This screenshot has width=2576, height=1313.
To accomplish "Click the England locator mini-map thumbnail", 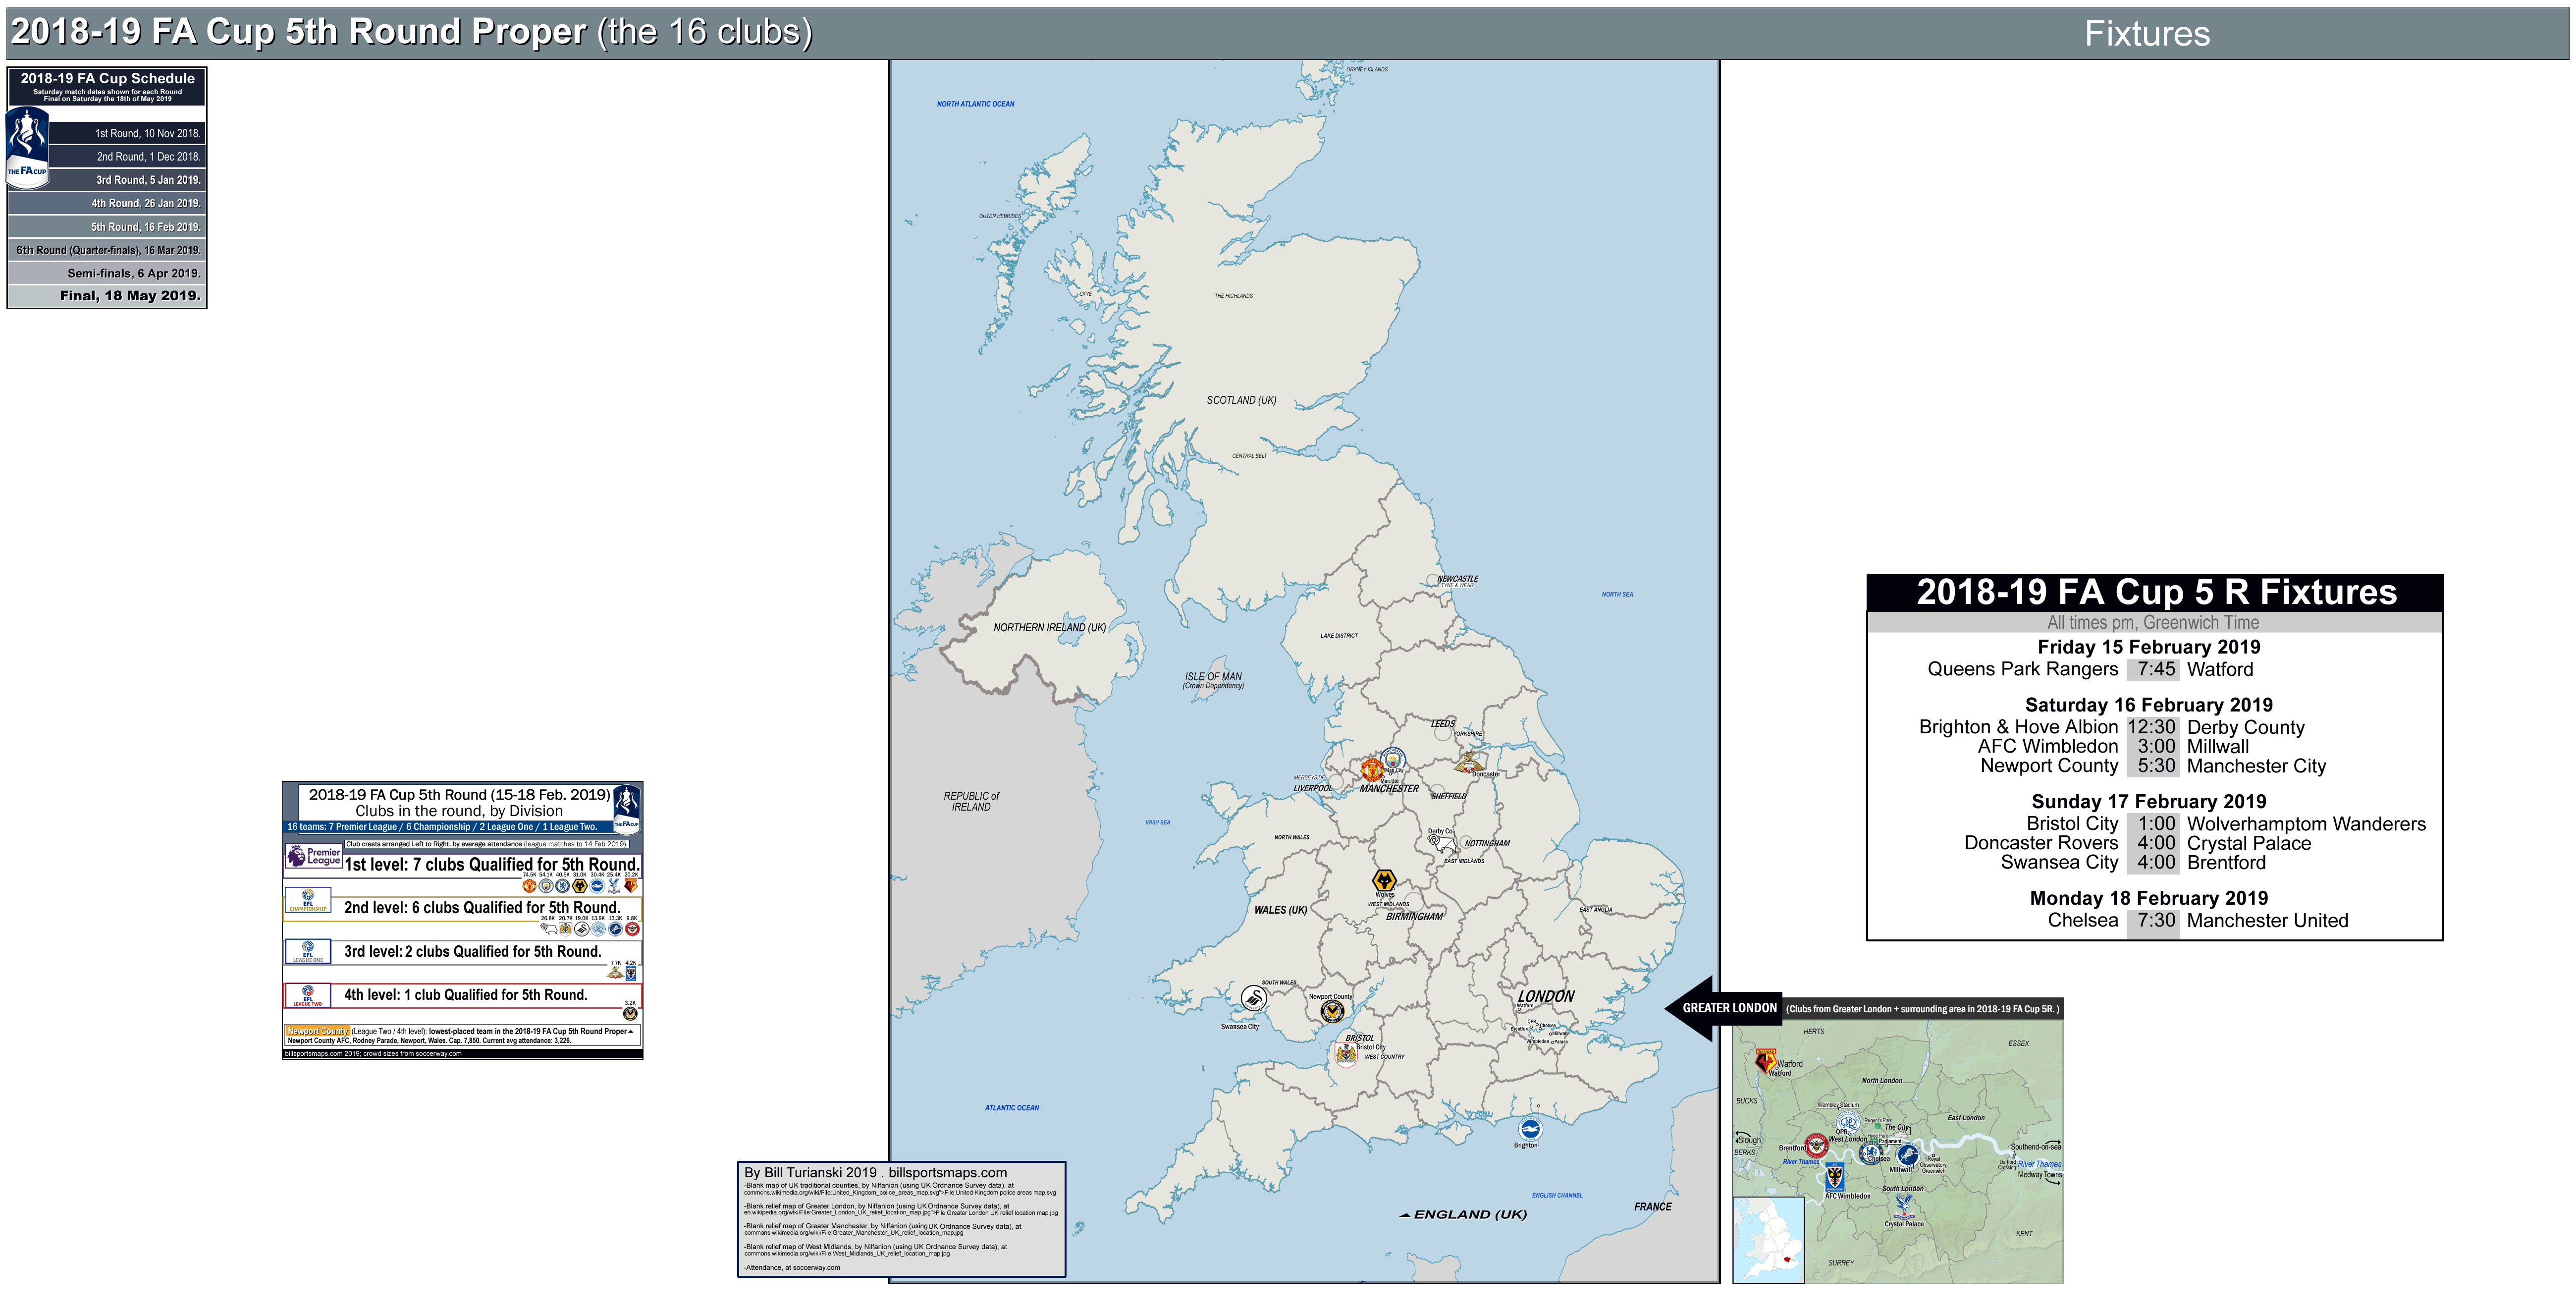I will coord(1769,1240).
